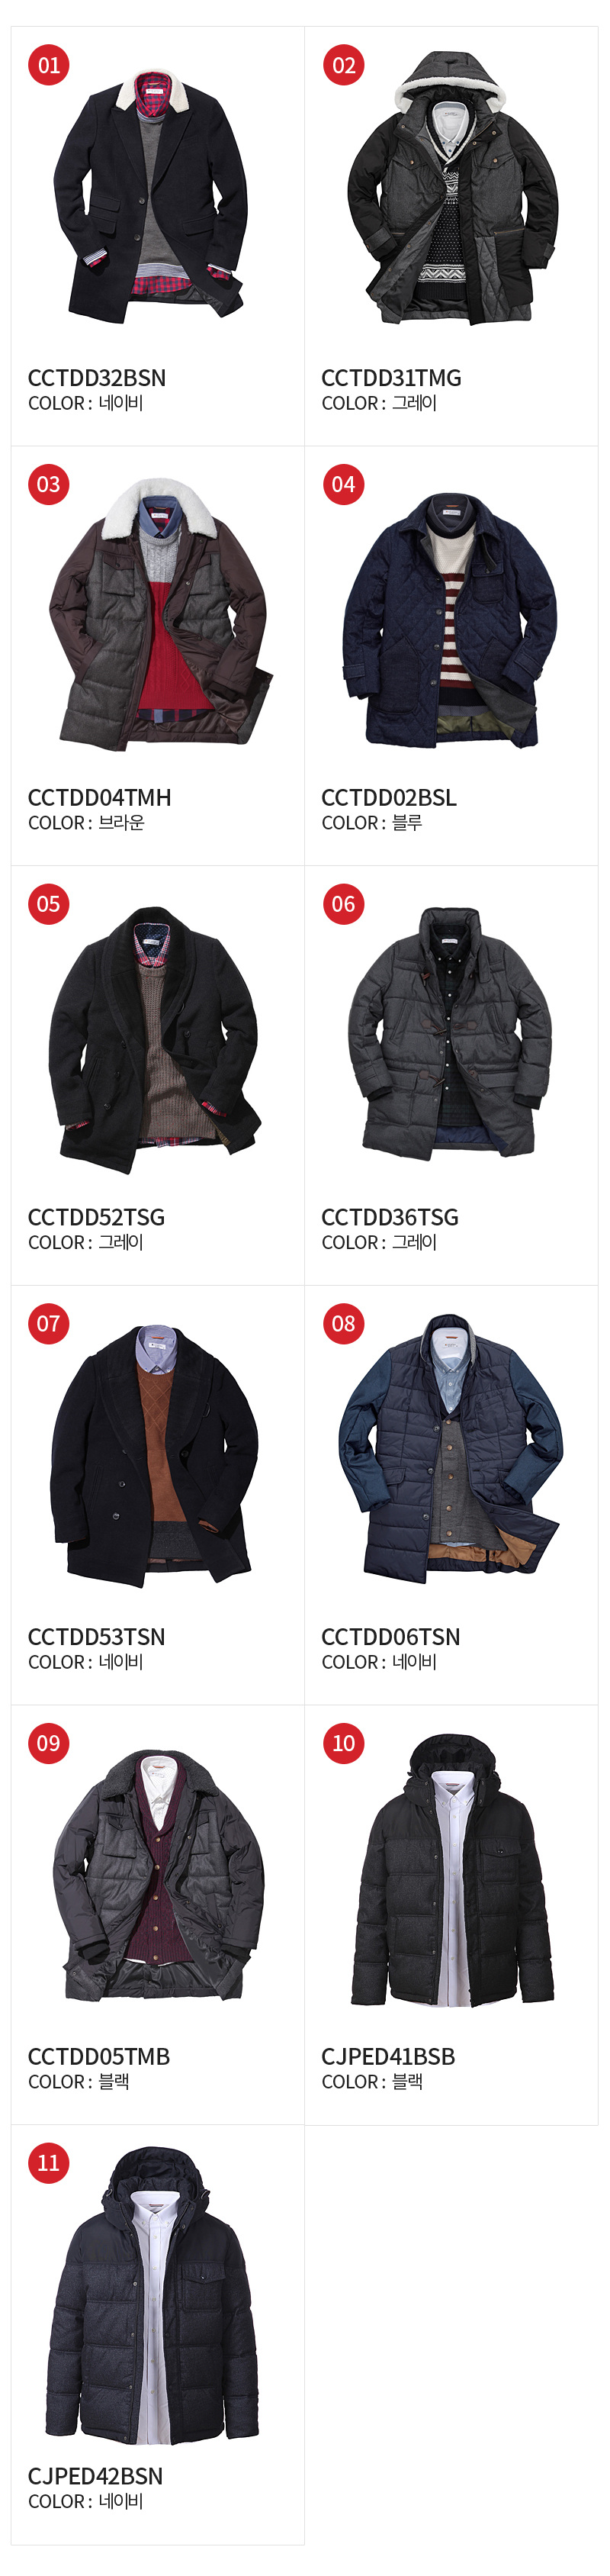Select the red 11 number badge
Image resolution: width=610 pixels, height=2576 pixels.
[49, 2163]
